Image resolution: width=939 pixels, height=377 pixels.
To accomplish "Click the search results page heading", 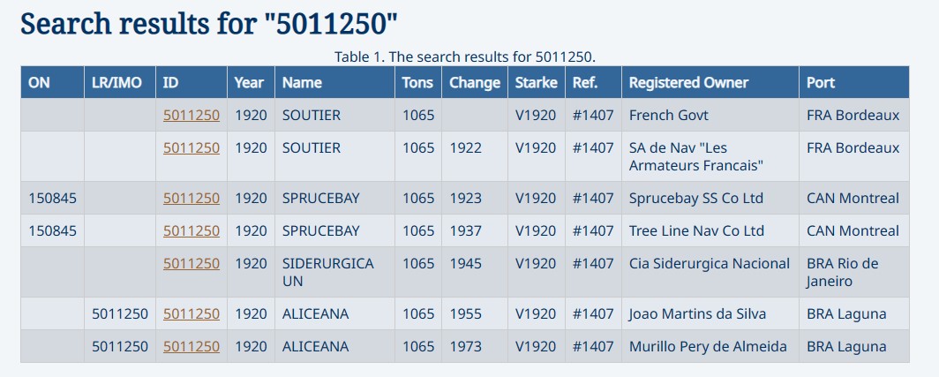I will [209, 25].
